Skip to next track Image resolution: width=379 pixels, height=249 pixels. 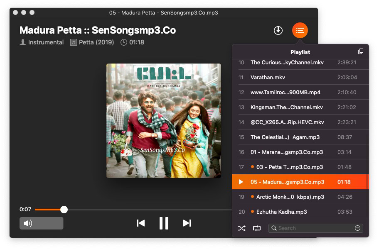pyautogui.click(x=187, y=223)
